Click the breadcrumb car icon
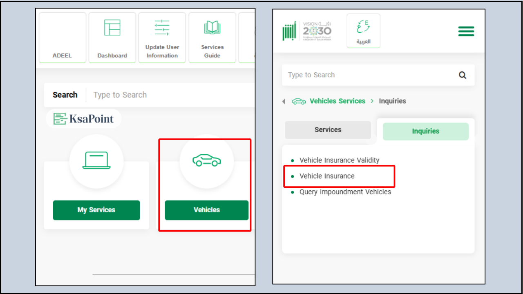 299,101
